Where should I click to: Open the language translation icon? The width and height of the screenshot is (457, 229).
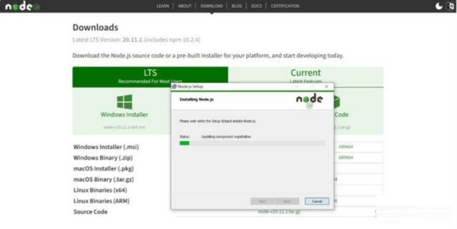450,6
